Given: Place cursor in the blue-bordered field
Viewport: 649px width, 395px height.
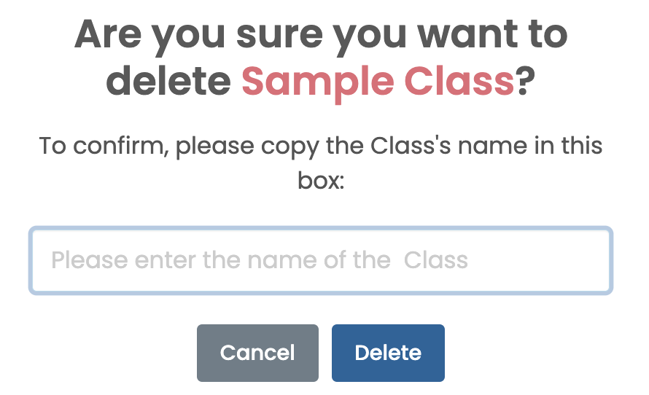Looking at the screenshot, I should [320, 261].
